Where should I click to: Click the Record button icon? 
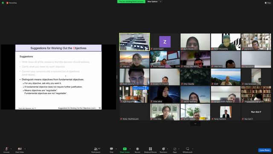(x=137, y=149)
